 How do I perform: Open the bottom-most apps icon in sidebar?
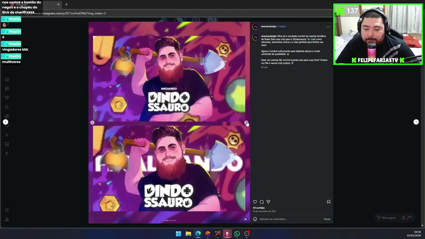[x=7, y=220]
